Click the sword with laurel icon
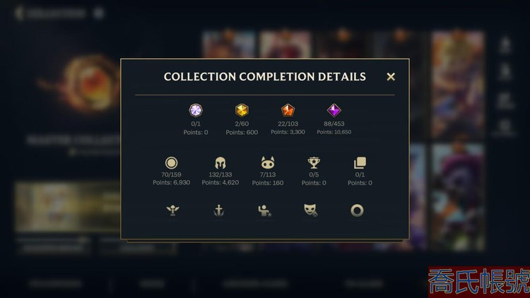 pos(219,210)
